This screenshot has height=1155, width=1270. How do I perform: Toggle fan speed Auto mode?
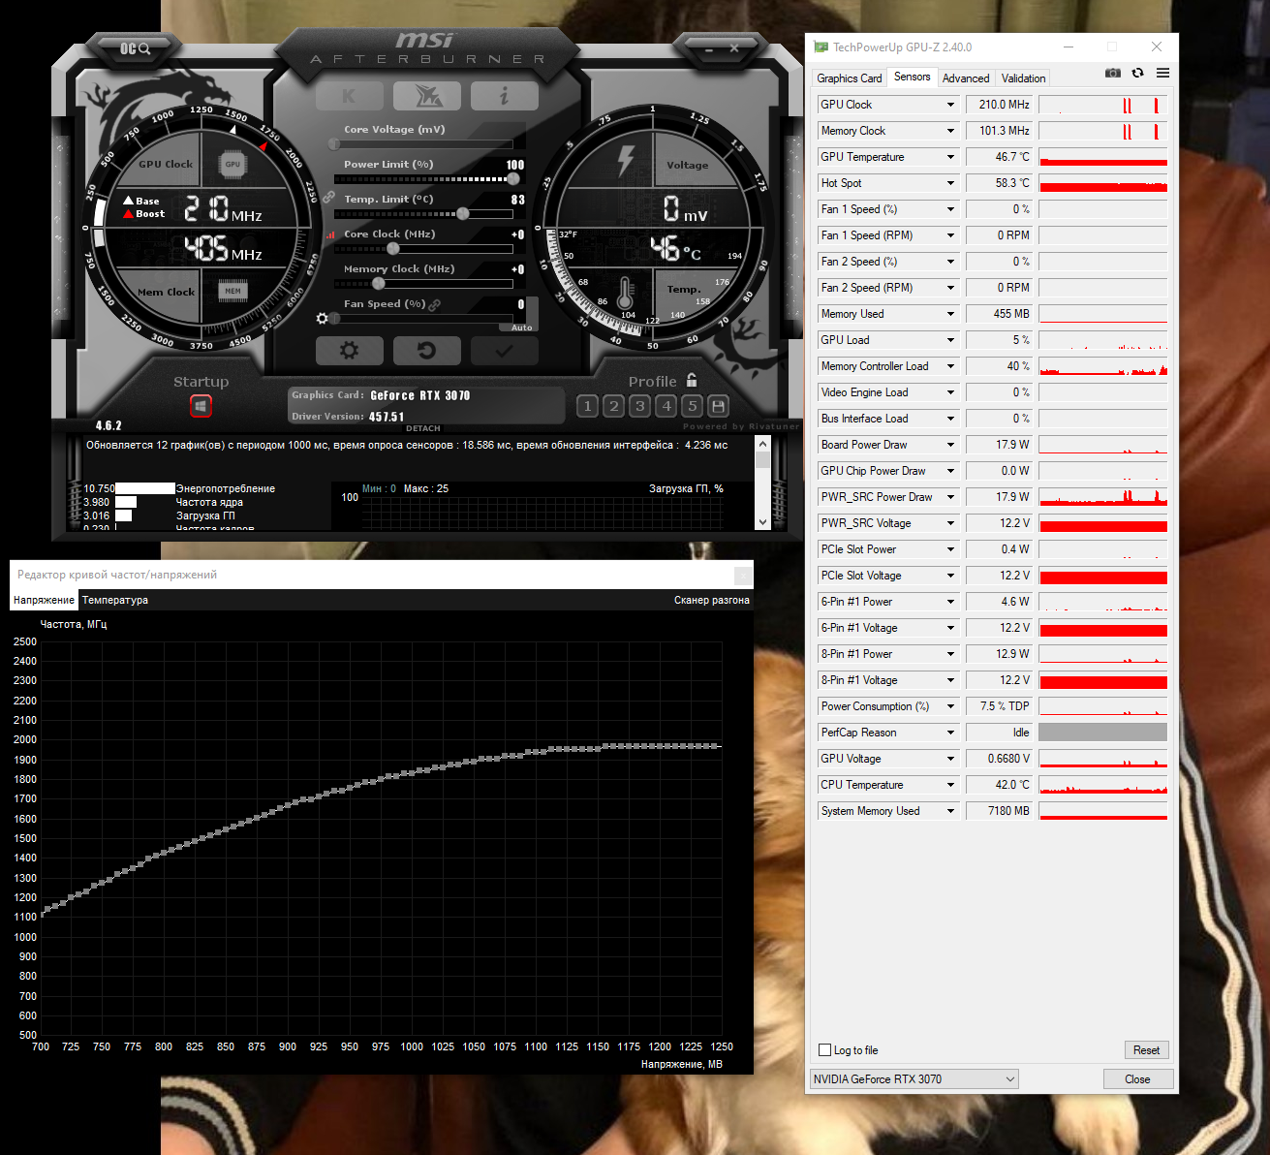(522, 328)
